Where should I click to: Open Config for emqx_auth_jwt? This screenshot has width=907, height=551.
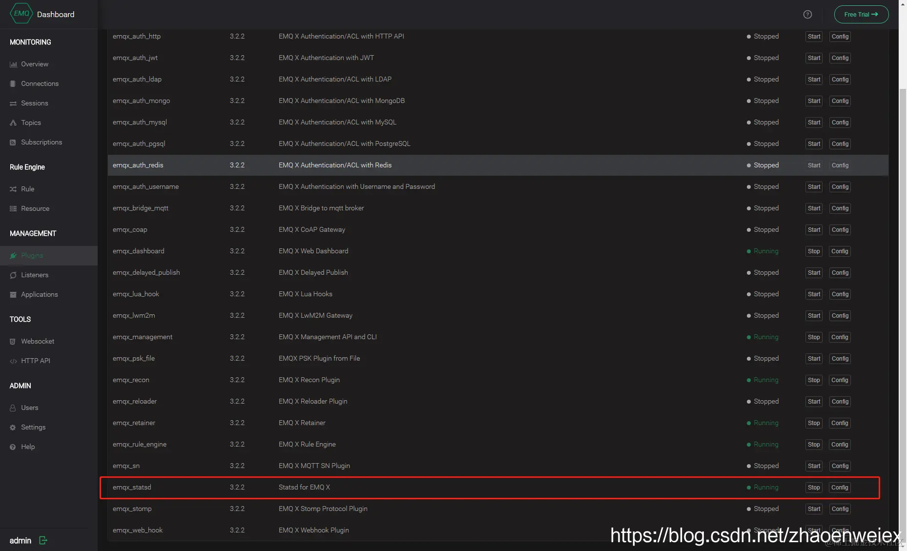coord(840,58)
